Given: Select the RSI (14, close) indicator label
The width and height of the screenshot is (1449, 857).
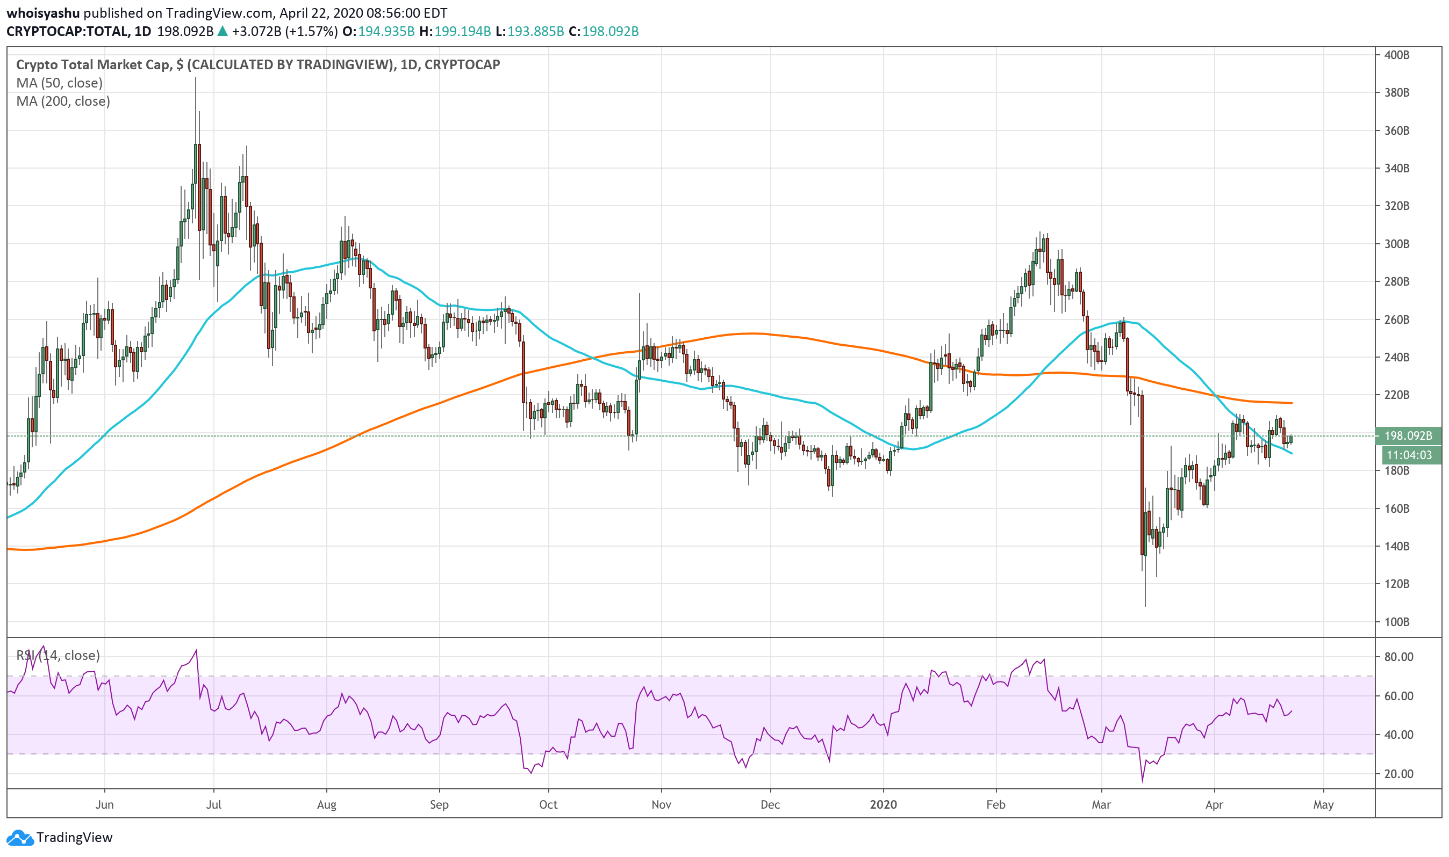Looking at the screenshot, I should pyautogui.click(x=58, y=656).
